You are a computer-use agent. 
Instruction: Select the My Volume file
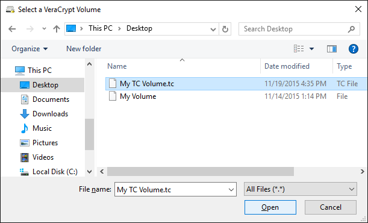(x=138, y=96)
